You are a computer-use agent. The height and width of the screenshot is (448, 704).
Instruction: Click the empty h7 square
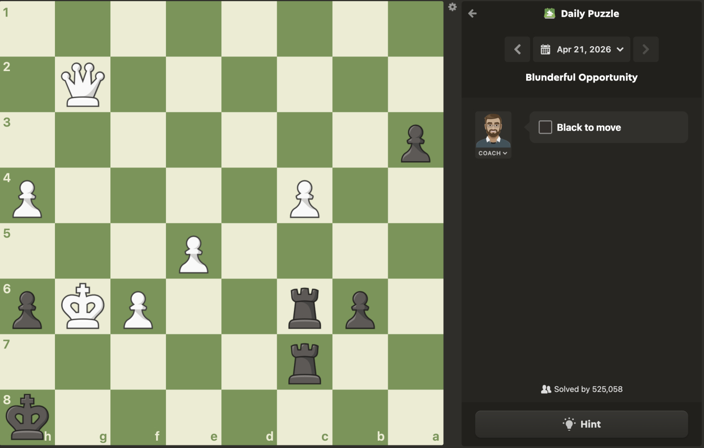coord(27,362)
